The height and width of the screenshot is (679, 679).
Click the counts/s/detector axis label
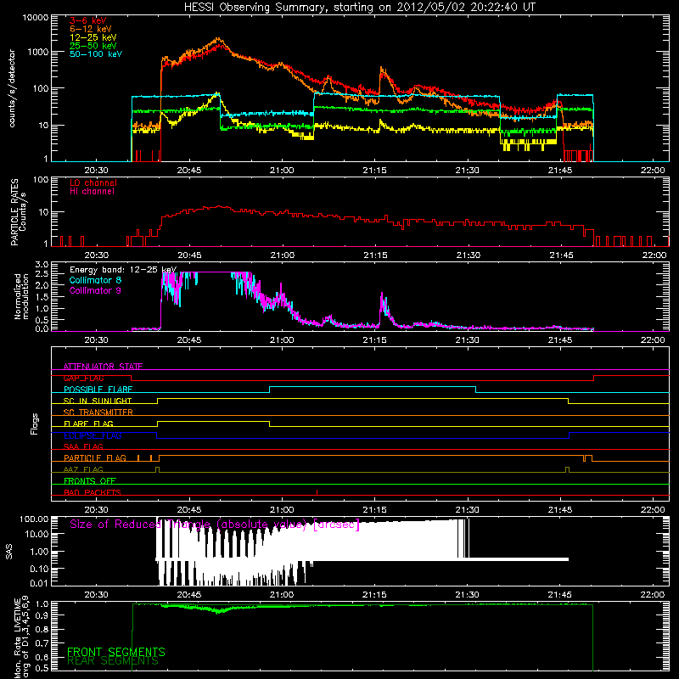point(12,88)
